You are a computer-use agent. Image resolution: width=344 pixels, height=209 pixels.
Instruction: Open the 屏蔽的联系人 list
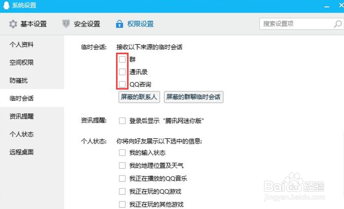click(x=139, y=97)
